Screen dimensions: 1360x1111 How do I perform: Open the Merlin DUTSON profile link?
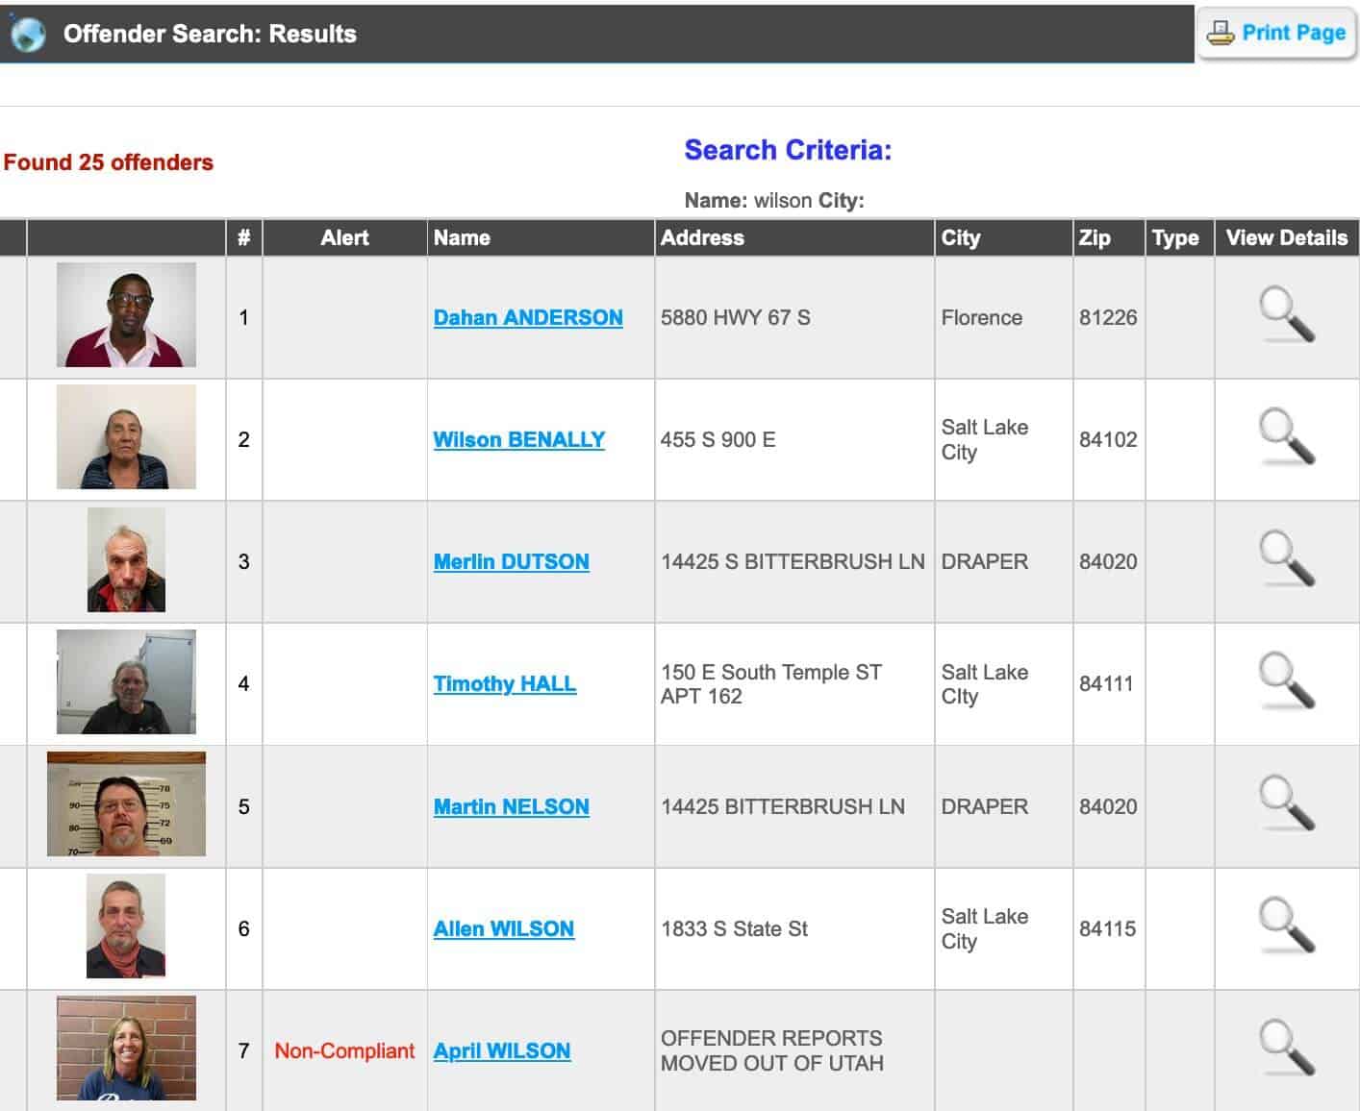tap(511, 561)
